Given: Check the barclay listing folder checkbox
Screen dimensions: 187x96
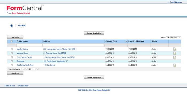Looking at the screenshot, I should click(11, 49).
